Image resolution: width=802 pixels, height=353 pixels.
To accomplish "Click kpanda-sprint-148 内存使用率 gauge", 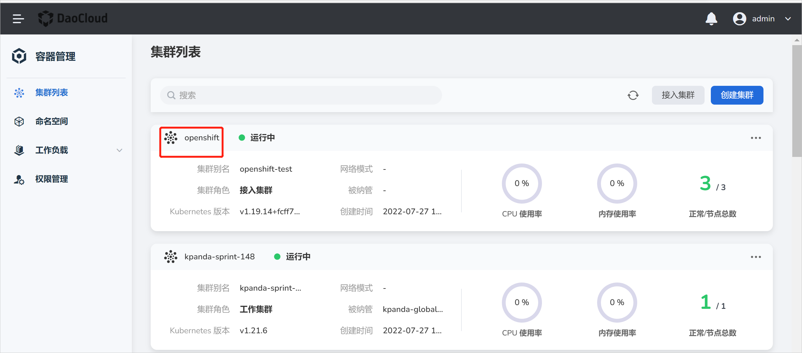I will coord(617,303).
